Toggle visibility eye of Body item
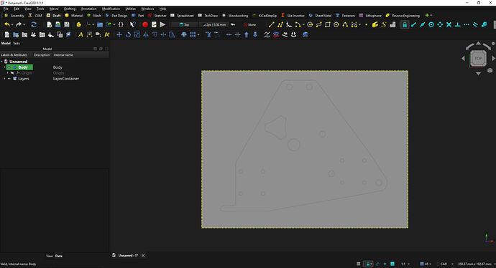 pos(9,67)
